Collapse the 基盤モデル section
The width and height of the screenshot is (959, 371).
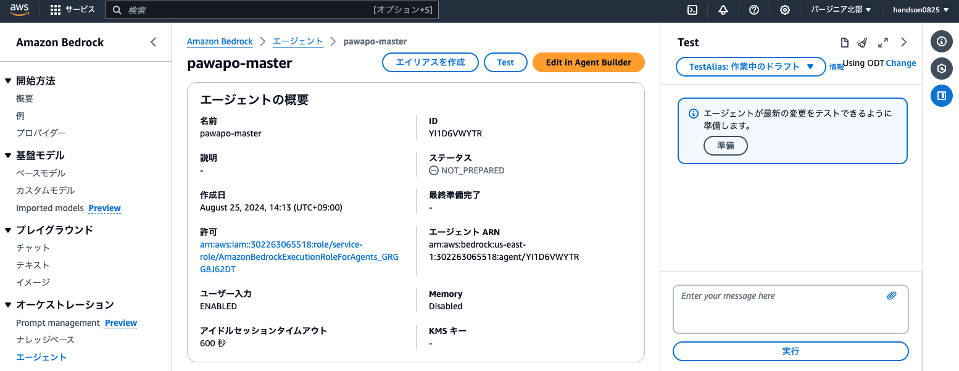pyautogui.click(x=8, y=156)
